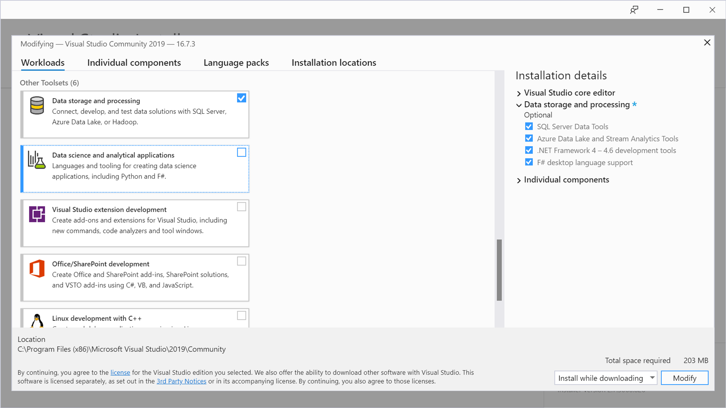The width and height of the screenshot is (726, 408).
Task: Switch to Individual components tab
Action: (134, 63)
